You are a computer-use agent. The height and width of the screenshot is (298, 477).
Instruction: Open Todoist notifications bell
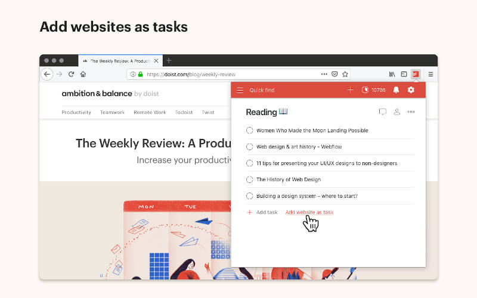396,90
